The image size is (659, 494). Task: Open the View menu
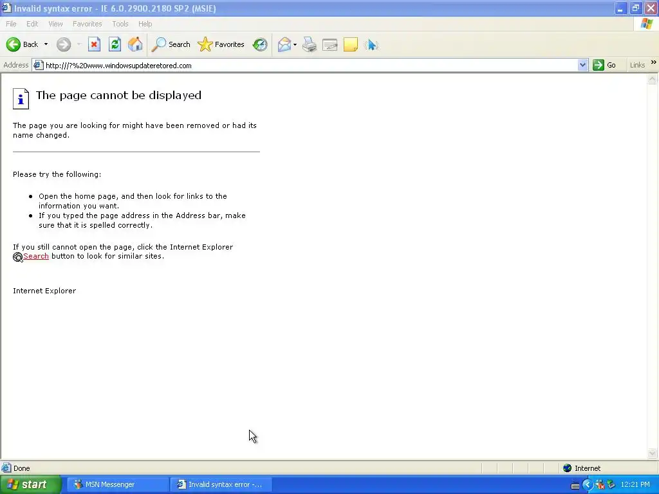click(55, 24)
